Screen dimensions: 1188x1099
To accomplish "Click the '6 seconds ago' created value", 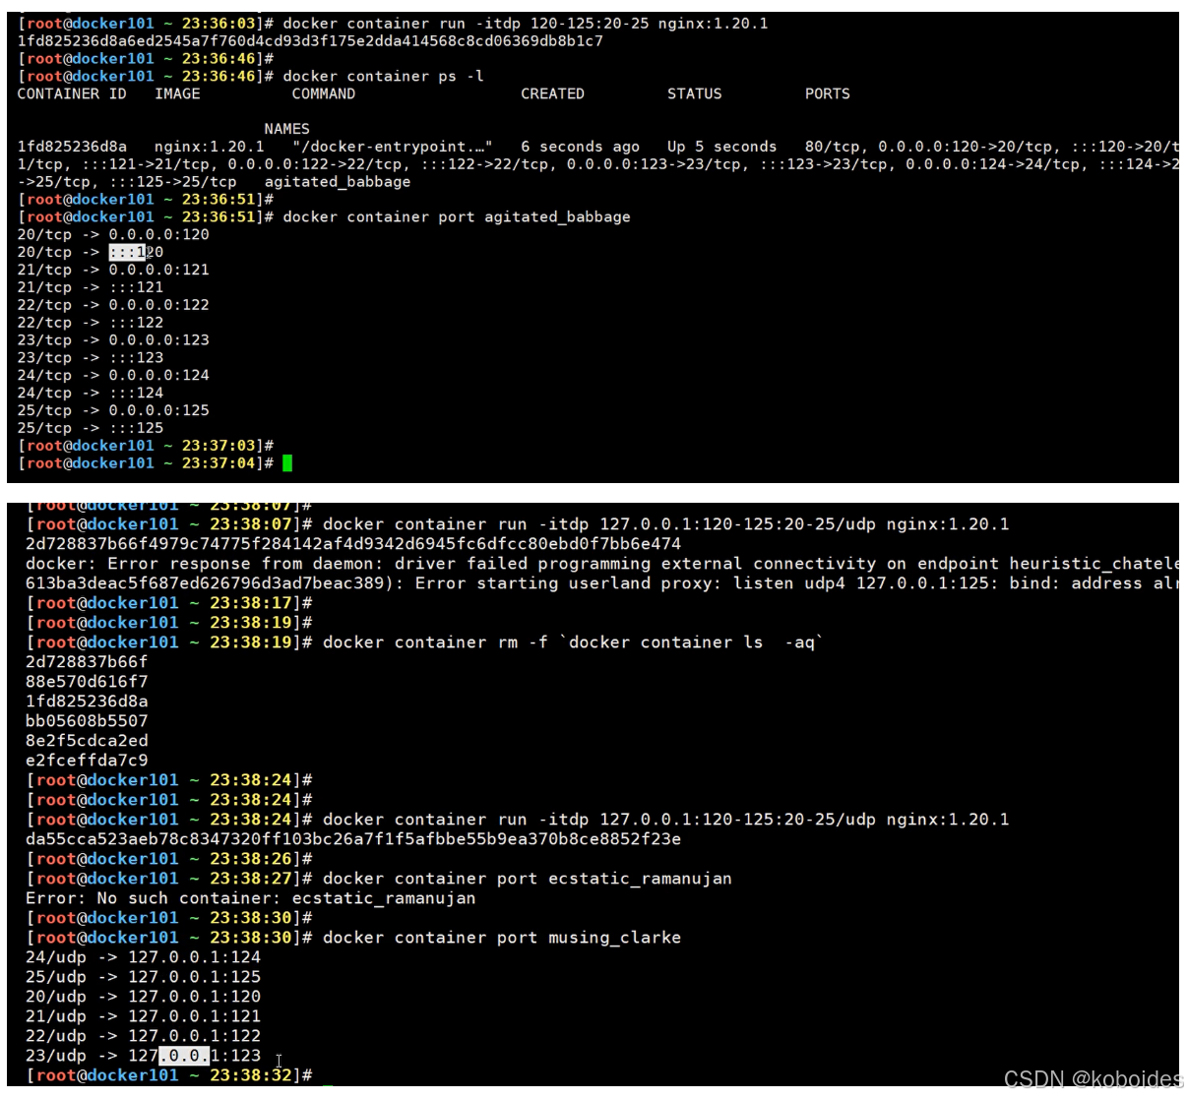I will click(x=580, y=147).
